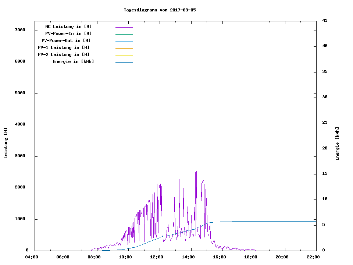
Task: Click the 3000 label on the left axis
Action: [20, 156]
